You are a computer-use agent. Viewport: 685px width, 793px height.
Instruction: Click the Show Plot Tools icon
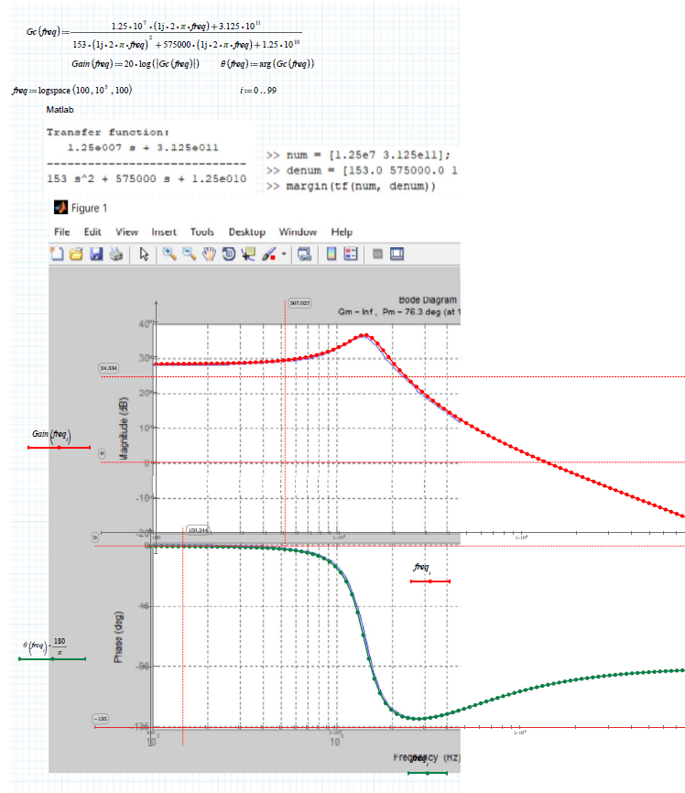[x=397, y=254]
